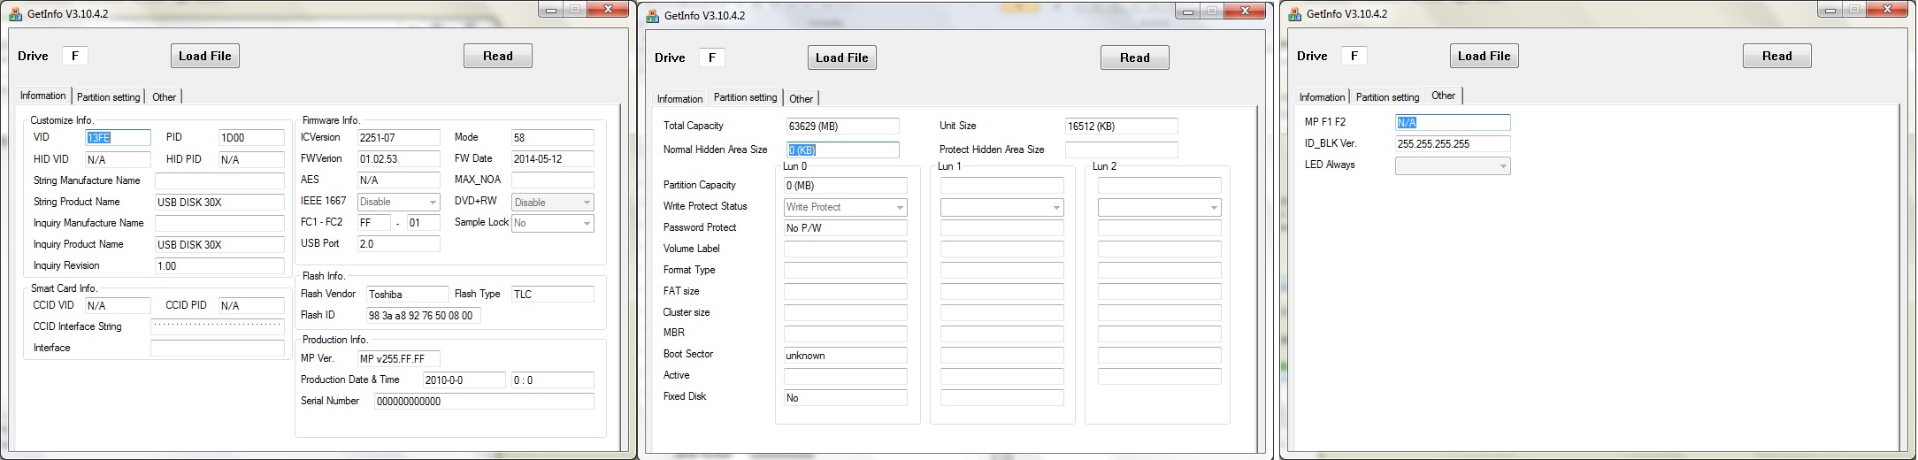Click Load File button in right window
This screenshot has width=1918, height=460.
click(1485, 56)
